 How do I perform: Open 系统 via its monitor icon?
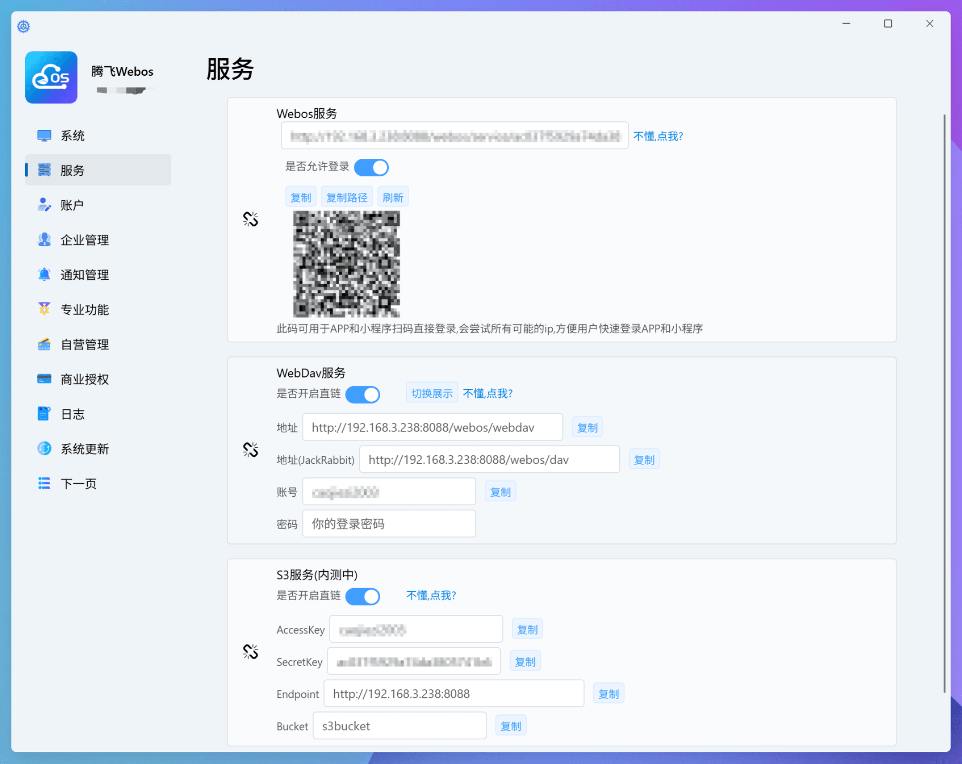(44, 136)
